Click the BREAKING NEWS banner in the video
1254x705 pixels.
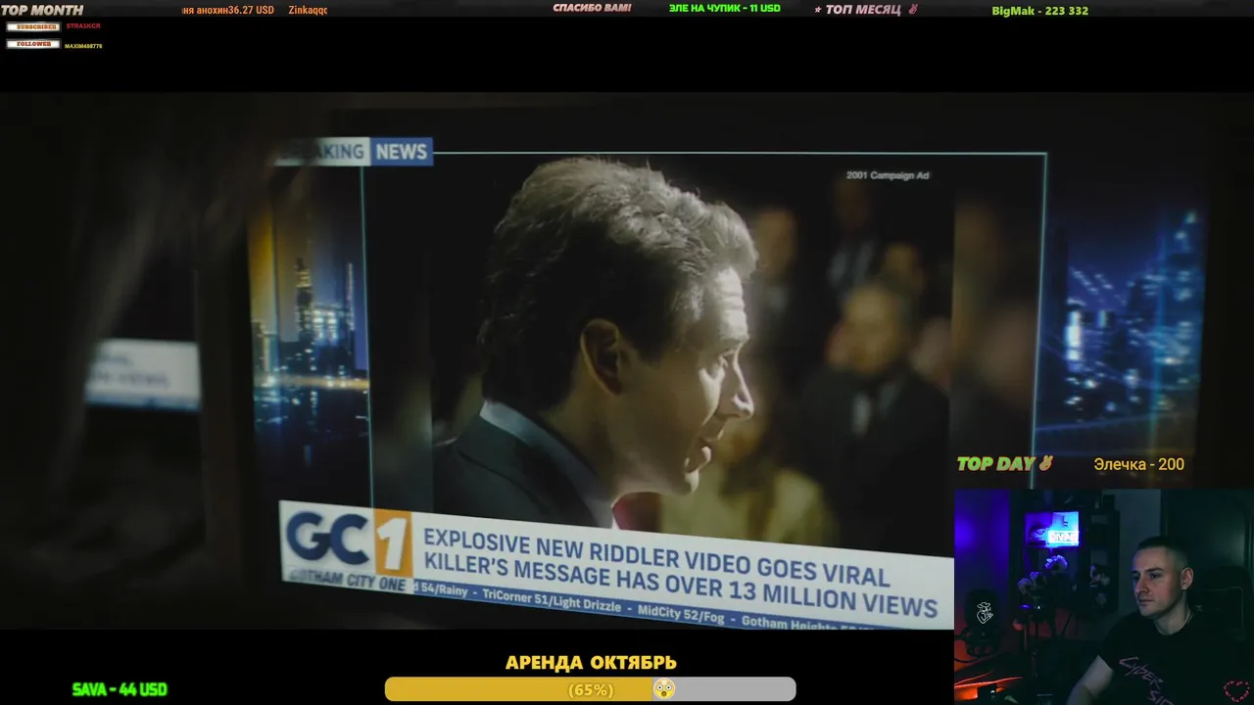point(353,152)
